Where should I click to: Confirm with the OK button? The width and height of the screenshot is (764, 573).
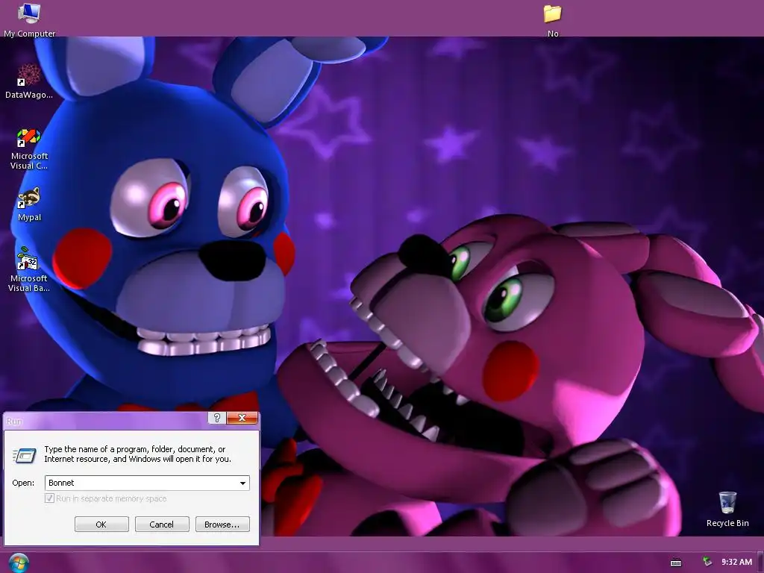point(101,525)
